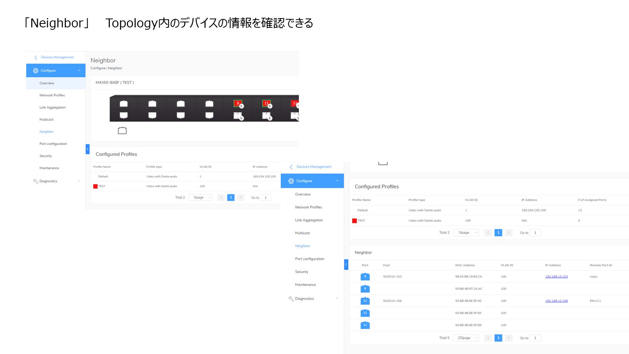Image resolution: width=629 pixels, height=354 pixels.
Task: Expand Diagnostics chevron in upper-left sidebar
Action: [x=79, y=181]
